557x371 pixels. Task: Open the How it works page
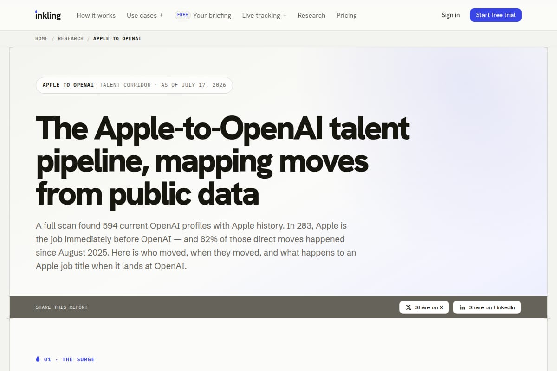(x=96, y=15)
